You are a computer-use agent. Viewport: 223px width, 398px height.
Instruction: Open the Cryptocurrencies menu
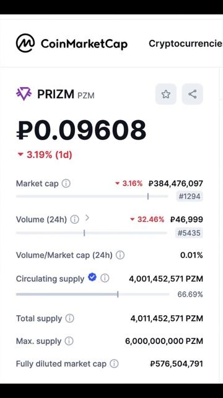[x=186, y=44]
